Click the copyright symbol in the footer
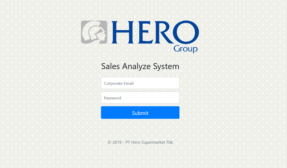The height and width of the screenshot is (168, 287). point(109,142)
